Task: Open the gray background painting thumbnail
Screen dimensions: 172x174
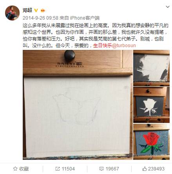Action: (151, 68)
